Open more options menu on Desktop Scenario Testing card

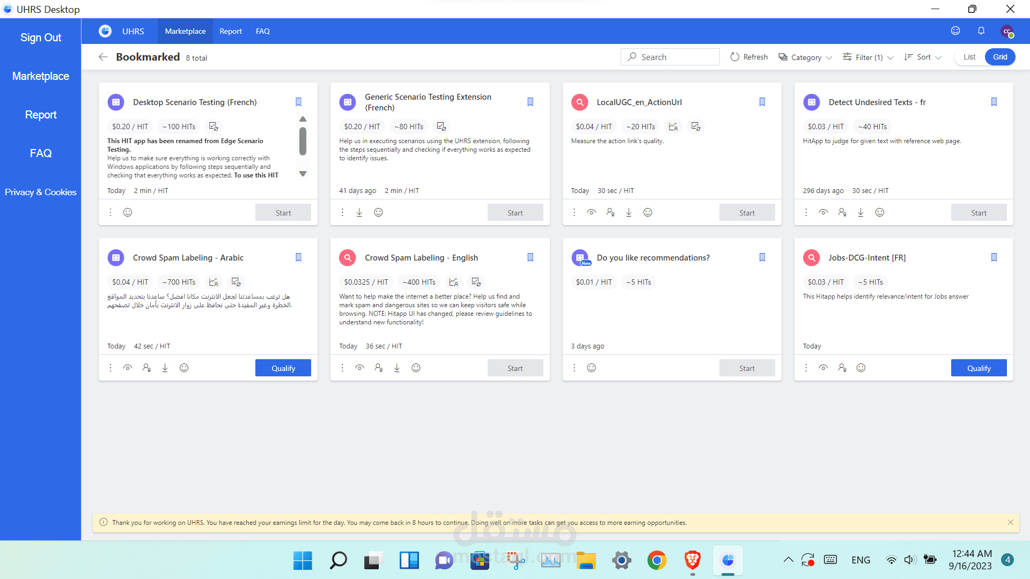pyautogui.click(x=111, y=212)
